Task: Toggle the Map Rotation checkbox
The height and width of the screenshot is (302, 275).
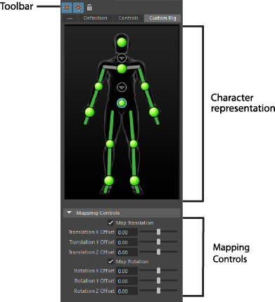Action: pos(110,261)
